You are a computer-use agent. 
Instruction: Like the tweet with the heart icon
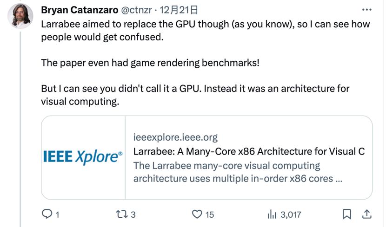pyautogui.click(x=198, y=214)
